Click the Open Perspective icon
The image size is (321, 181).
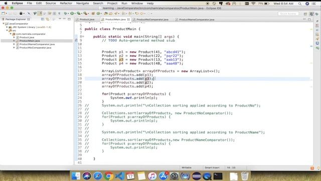coord(305,14)
